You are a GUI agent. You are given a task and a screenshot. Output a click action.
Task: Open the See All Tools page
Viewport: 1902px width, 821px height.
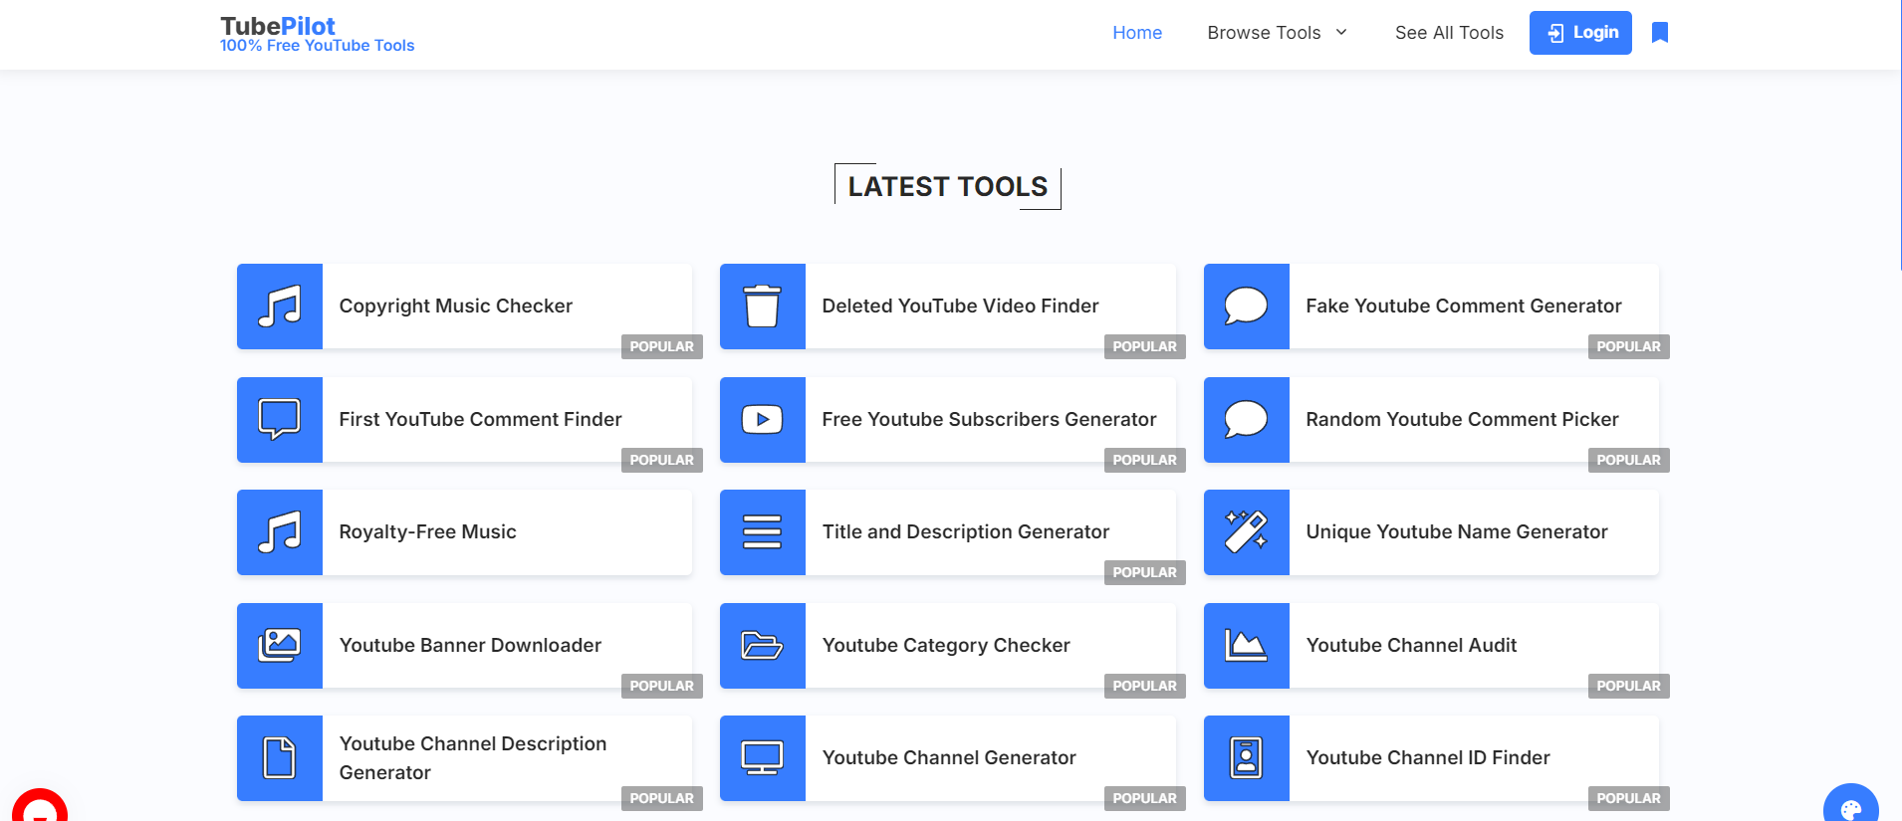pyautogui.click(x=1449, y=33)
